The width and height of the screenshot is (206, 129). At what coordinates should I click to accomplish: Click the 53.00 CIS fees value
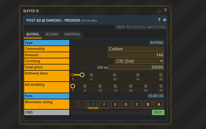coord(156,96)
